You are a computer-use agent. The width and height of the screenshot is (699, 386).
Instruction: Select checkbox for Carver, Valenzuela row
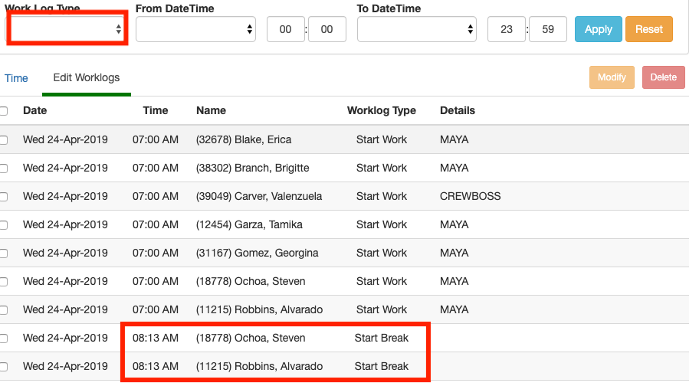[x=4, y=197]
